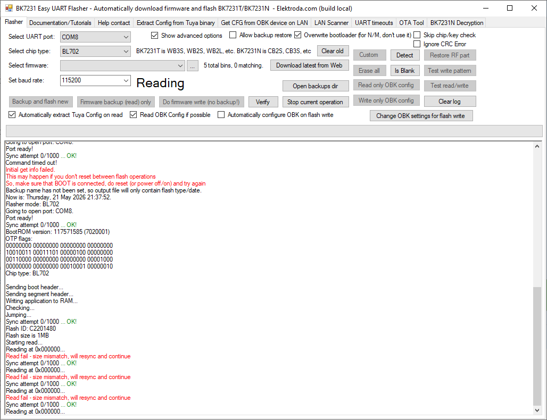
Task: Click 'Sending boot header...' log line
Action: point(35,287)
